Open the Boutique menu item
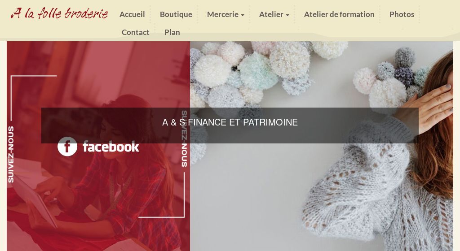This screenshot has width=460, height=251. click(176, 14)
